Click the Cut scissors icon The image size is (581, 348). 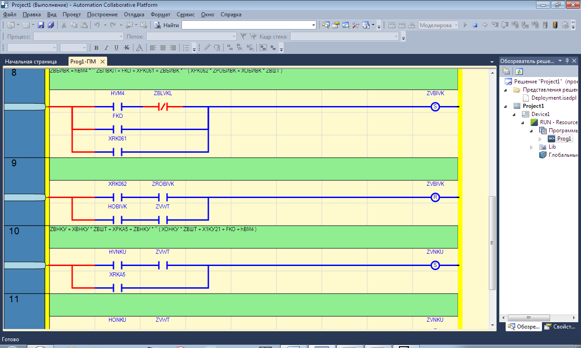(64, 25)
